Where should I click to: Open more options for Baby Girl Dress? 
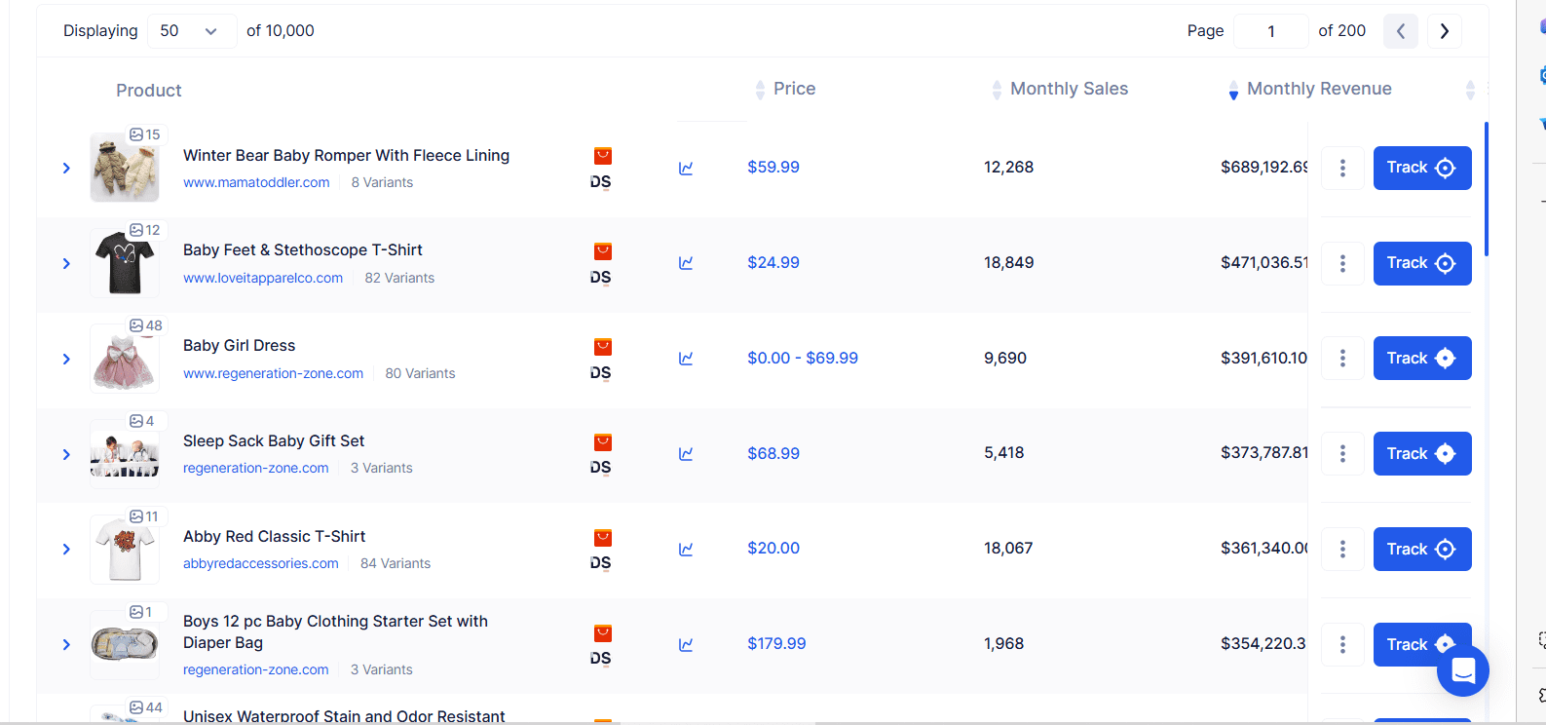1342,359
